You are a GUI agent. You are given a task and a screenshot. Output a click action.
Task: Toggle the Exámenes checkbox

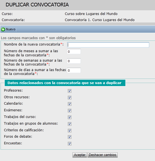tap(69, 110)
